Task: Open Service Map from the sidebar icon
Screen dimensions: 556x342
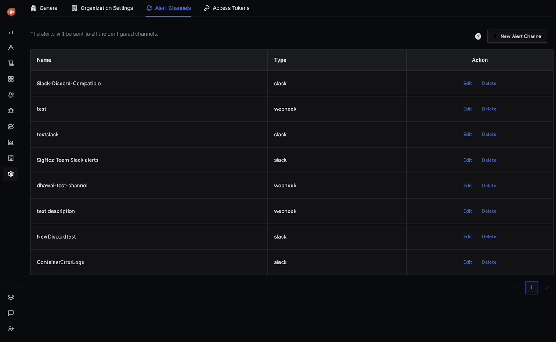Action: click(11, 127)
